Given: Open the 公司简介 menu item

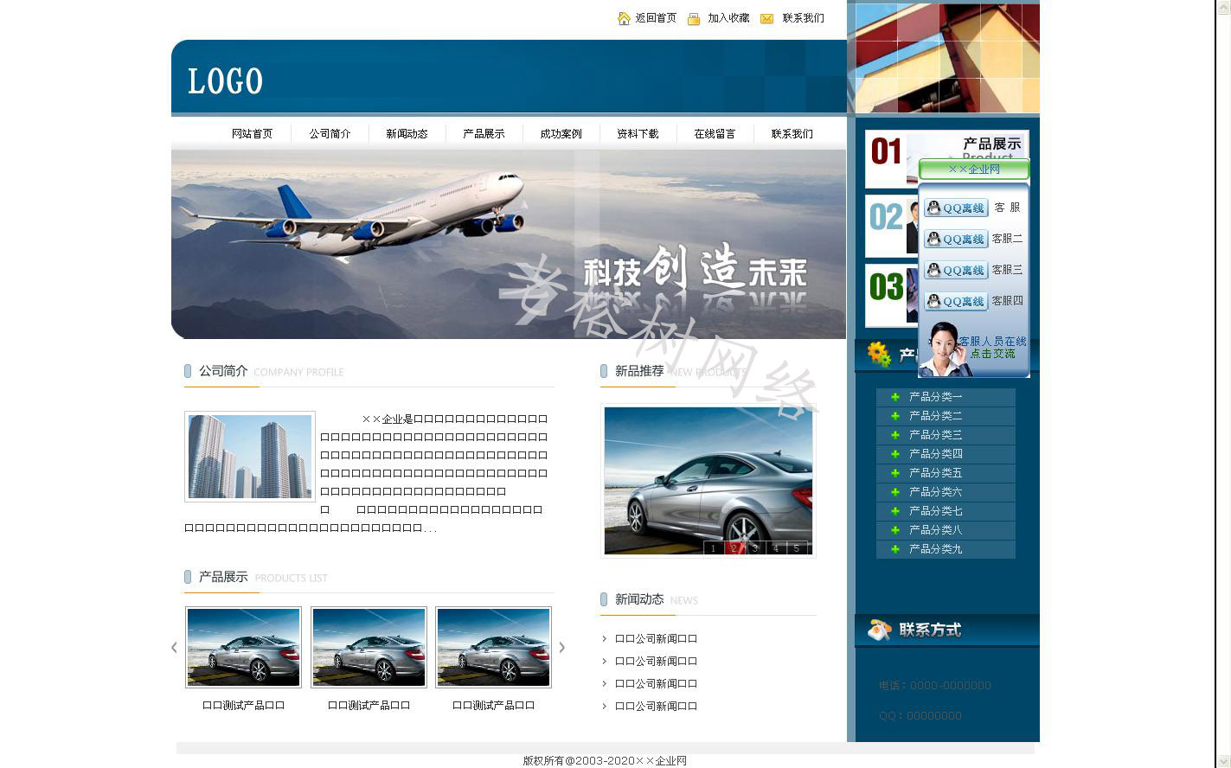Looking at the screenshot, I should pos(330,134).
